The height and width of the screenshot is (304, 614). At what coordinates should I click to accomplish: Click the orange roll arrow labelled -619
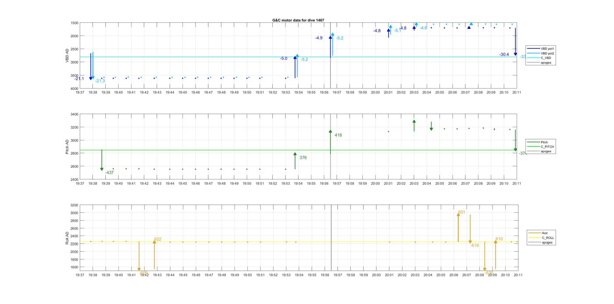click(x=470, y=229)
